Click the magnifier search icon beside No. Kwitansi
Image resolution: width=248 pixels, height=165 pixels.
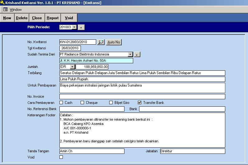pos(101,42)
